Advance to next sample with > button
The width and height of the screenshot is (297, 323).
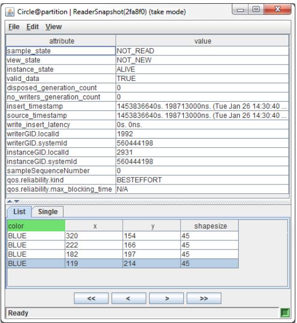pyautogui.click(x=166, y=298)
